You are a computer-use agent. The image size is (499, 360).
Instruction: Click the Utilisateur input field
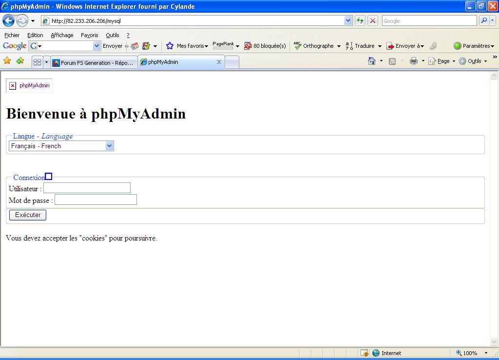tap(87, 188)
